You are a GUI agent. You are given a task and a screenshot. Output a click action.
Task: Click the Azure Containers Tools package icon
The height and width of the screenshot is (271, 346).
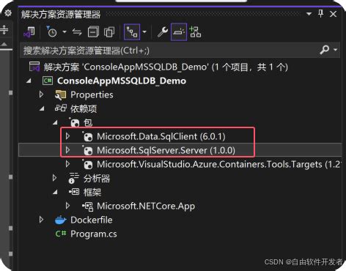coord(87,165)
